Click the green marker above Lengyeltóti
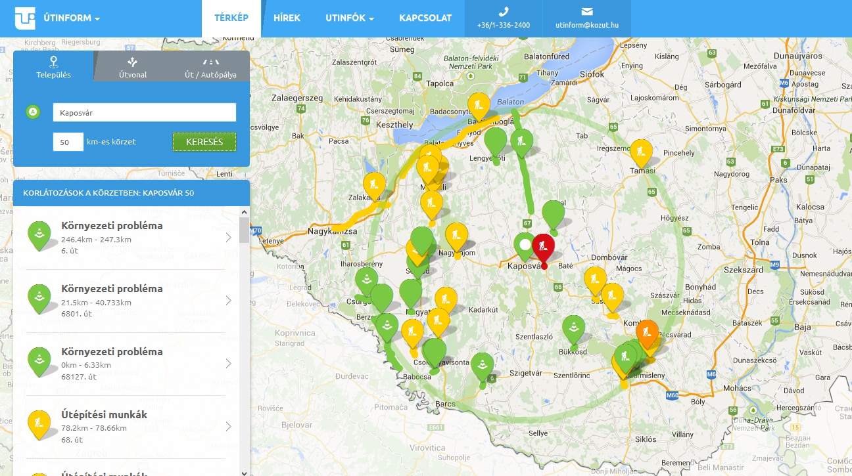Image resolution: width=852 pixels, height=476 pixels. coord(495,141)
